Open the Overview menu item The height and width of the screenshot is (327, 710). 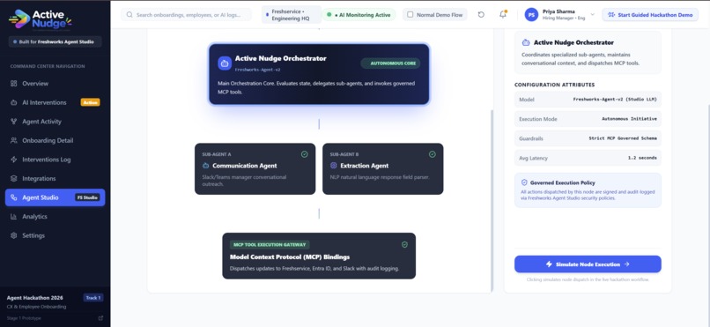tap(55, 84)
